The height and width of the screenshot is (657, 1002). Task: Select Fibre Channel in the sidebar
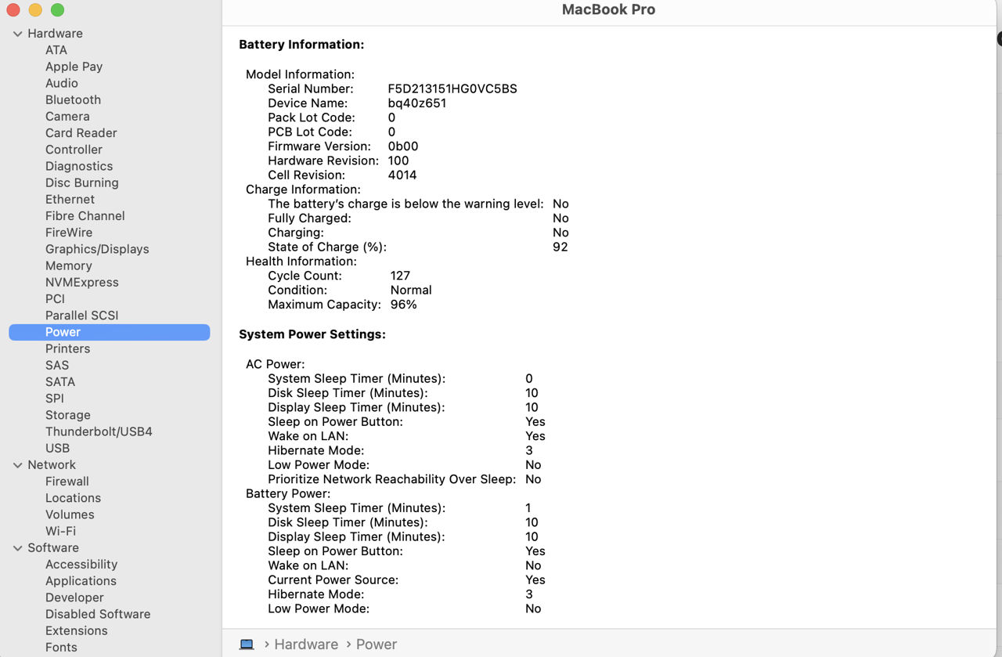[x=85, y=216]
